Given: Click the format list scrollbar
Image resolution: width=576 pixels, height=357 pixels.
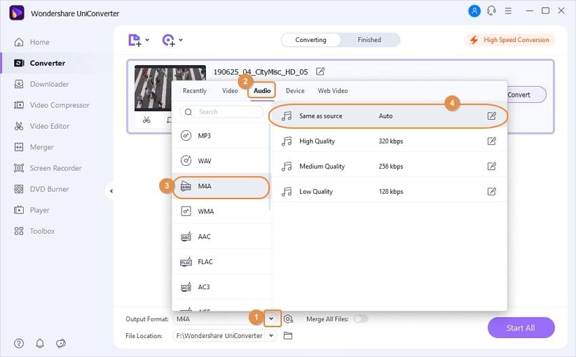Looking at the screenshot, I should 270,167.
